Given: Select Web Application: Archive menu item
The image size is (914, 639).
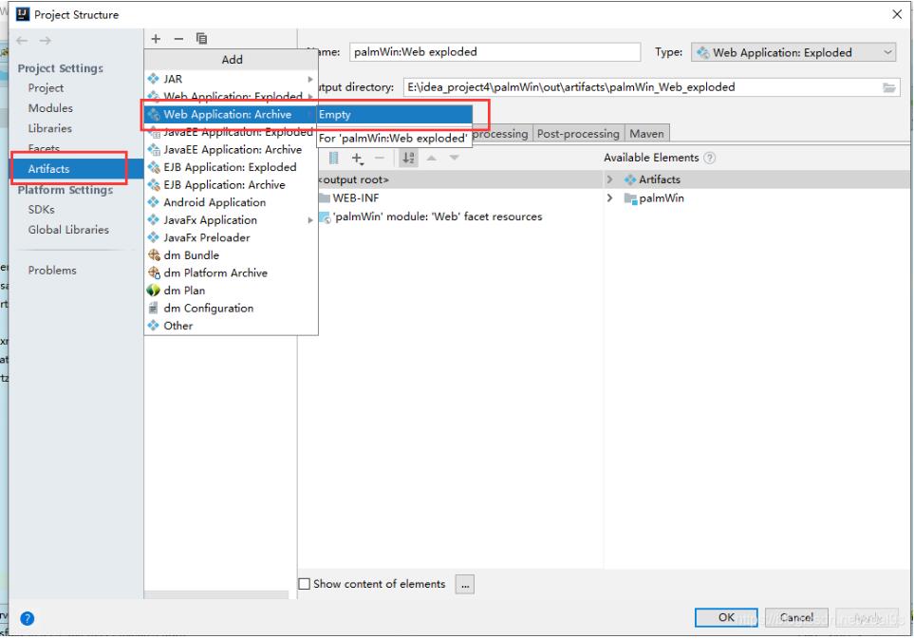Looking at the screenshot, I should (x=231, y=115).
